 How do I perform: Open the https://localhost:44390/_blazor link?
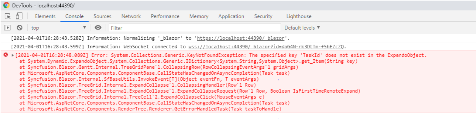[x=240, y=38]
